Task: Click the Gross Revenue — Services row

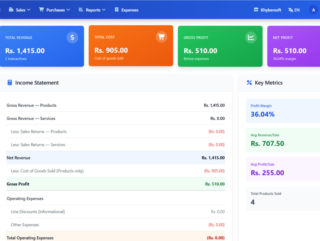Action: (x=116, y=118)
